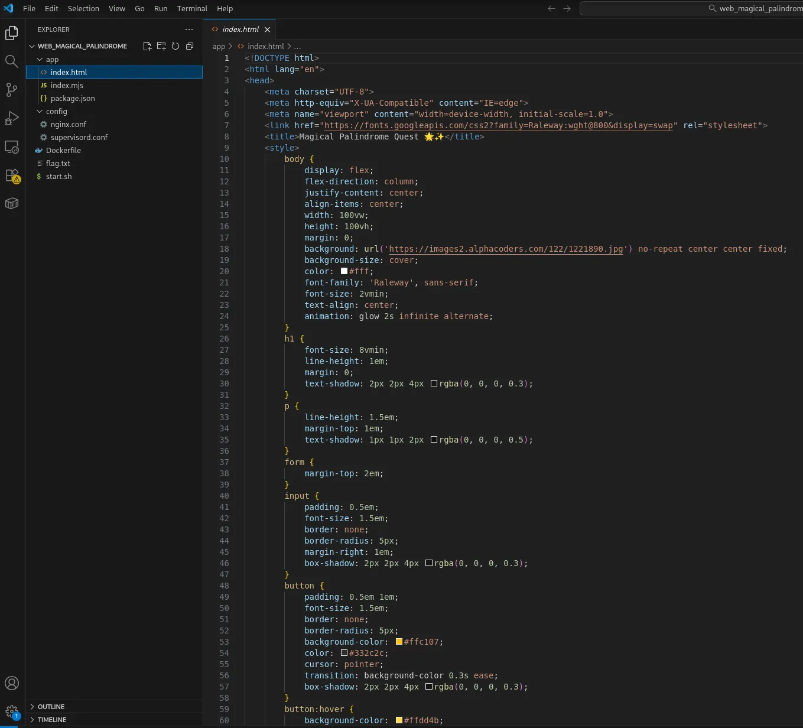Close the index.html editor tab
803x728 pixels.
(x=268, y=30)
